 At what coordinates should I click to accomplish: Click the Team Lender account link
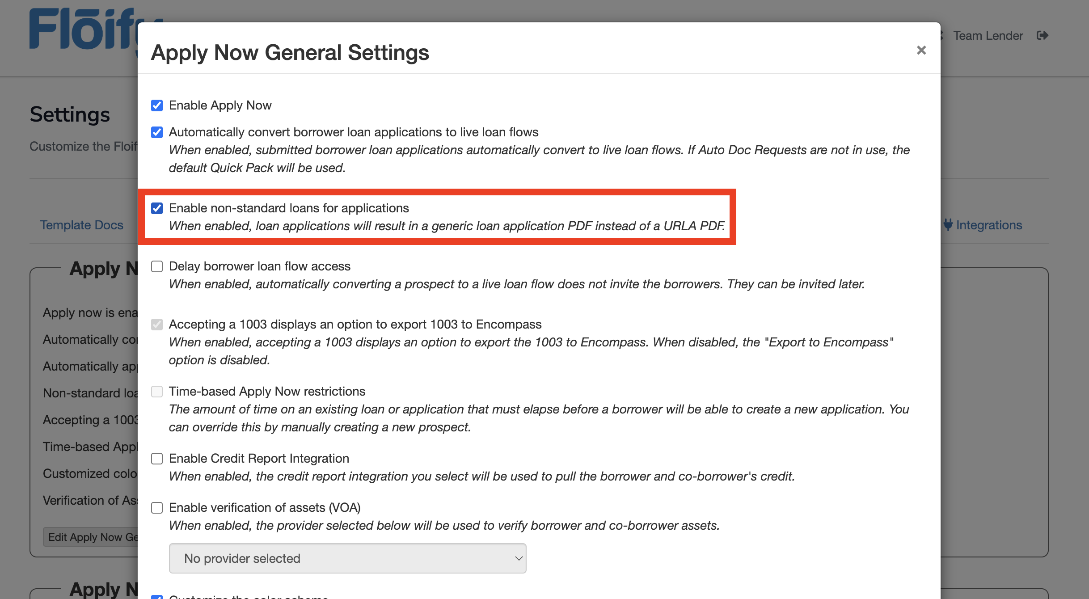pyautogui.click(x=988, y=35)
